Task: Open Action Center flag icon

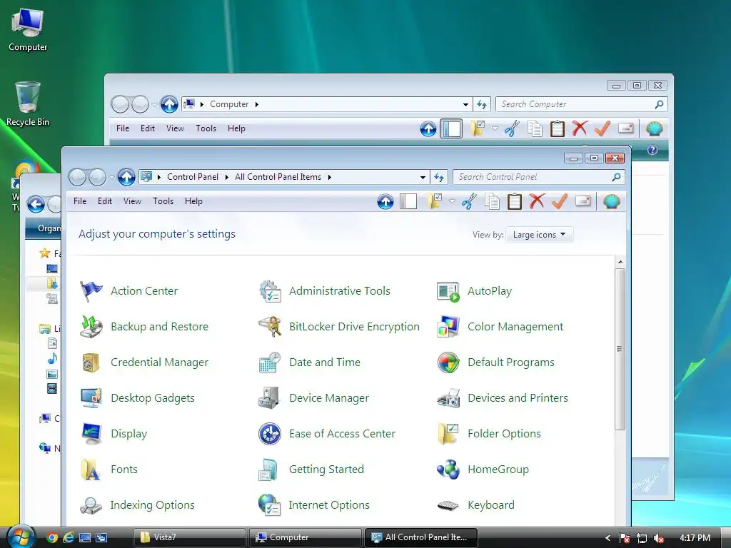Action: tap(91, 291)
